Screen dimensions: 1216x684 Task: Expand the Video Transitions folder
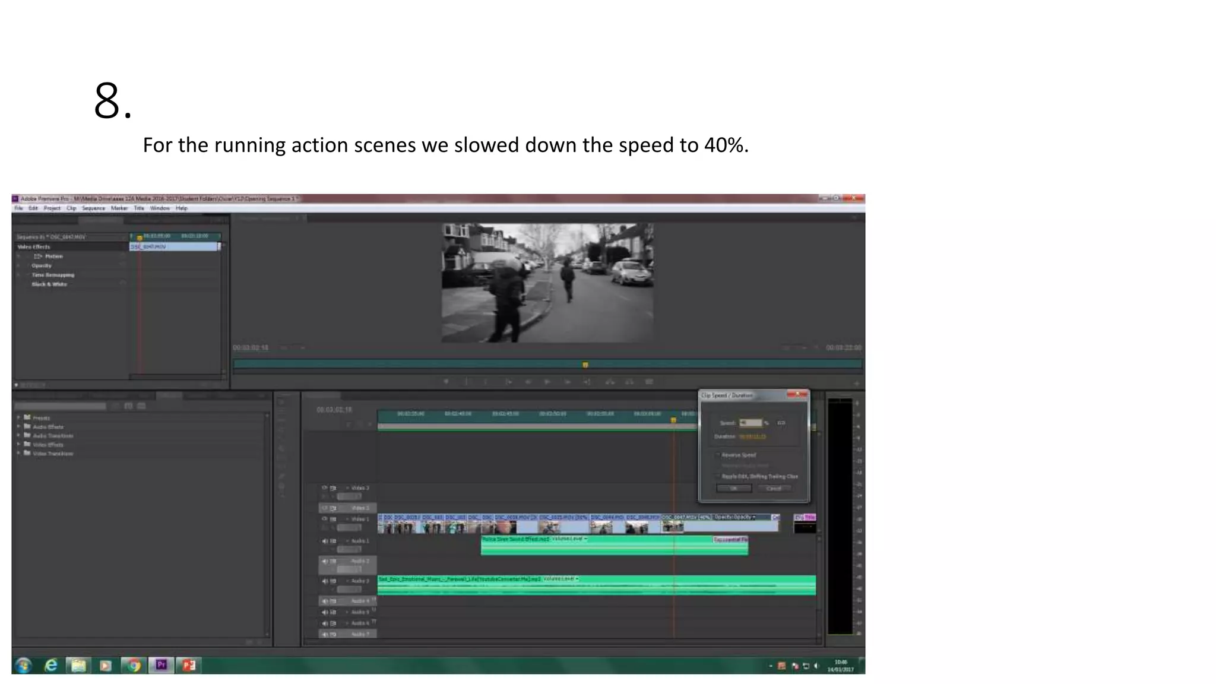(18, 453)
